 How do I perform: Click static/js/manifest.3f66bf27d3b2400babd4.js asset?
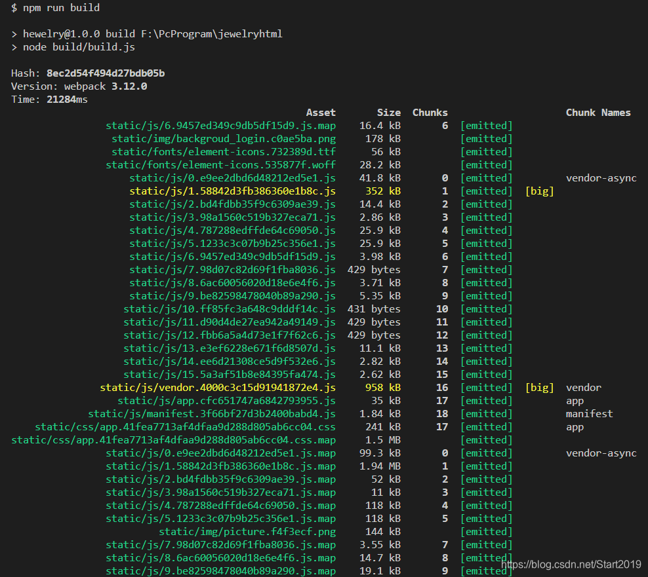tap(212, 414)
